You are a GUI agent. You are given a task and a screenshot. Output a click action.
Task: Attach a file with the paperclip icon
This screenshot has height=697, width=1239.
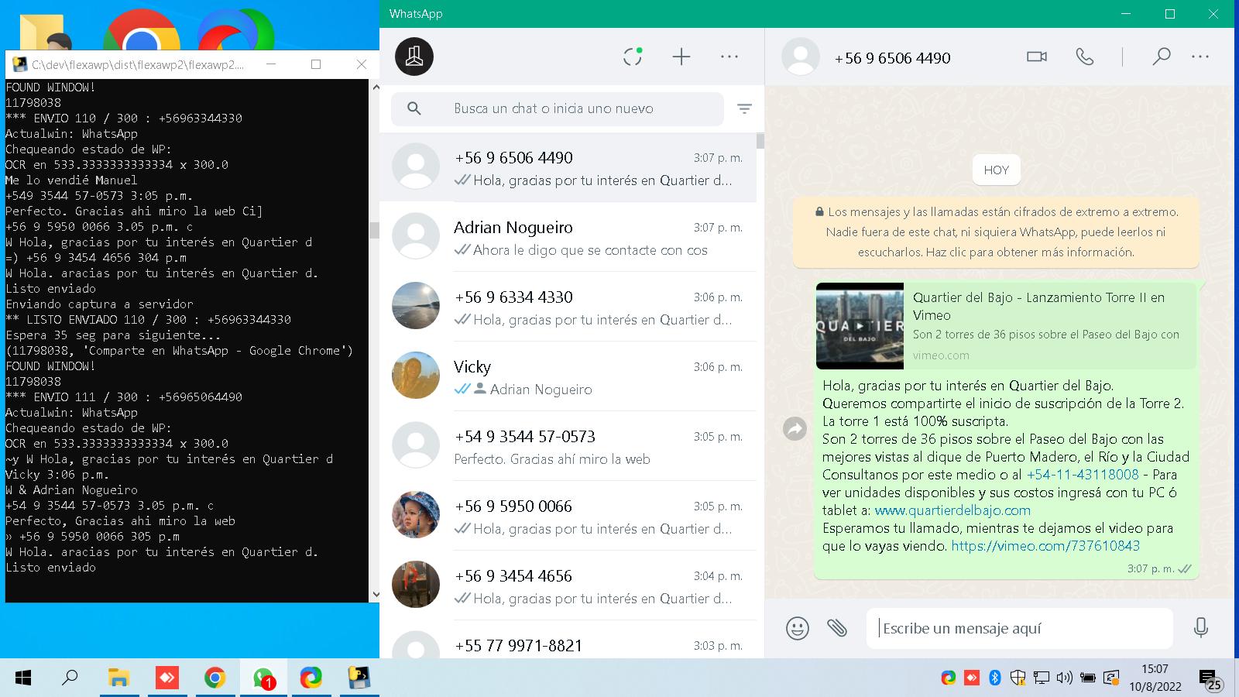[x=837, y=628]
